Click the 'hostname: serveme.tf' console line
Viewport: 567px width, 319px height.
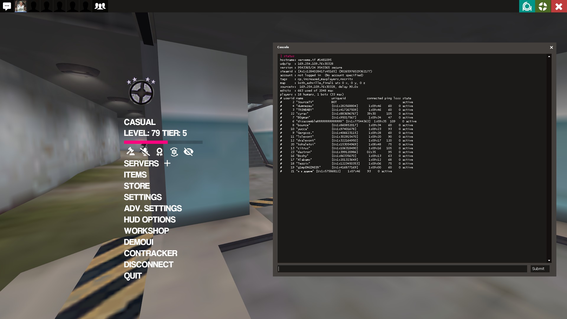[306, 60]
